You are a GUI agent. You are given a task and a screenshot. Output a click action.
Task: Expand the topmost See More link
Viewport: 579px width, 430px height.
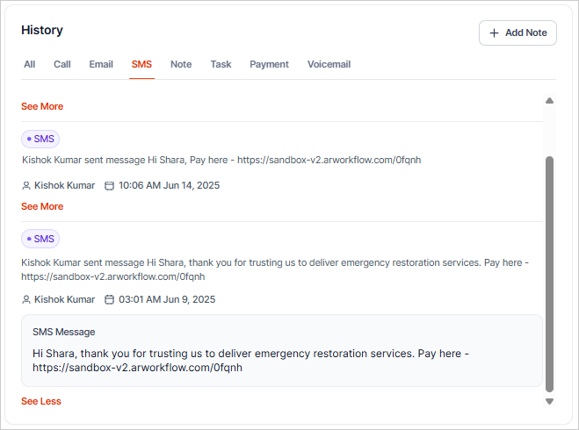[42, 106]
